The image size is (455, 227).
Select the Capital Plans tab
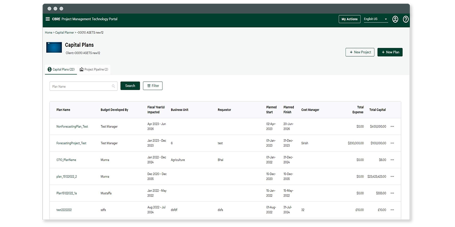click(61, 69)
